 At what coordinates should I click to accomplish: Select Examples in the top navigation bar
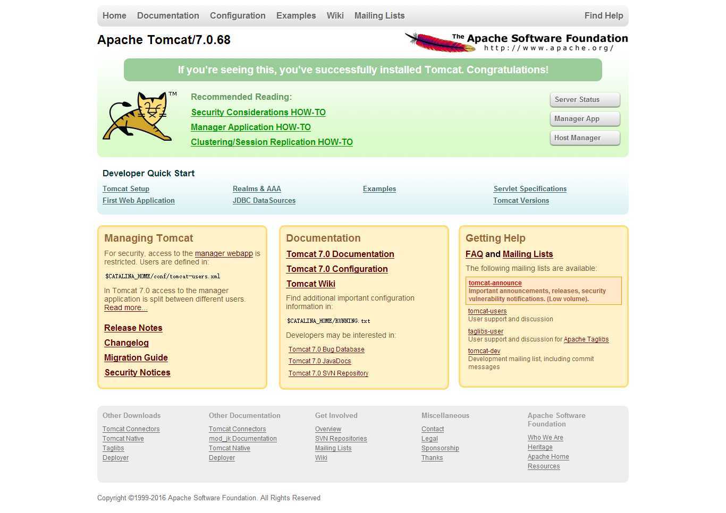(x=296, y=16)
